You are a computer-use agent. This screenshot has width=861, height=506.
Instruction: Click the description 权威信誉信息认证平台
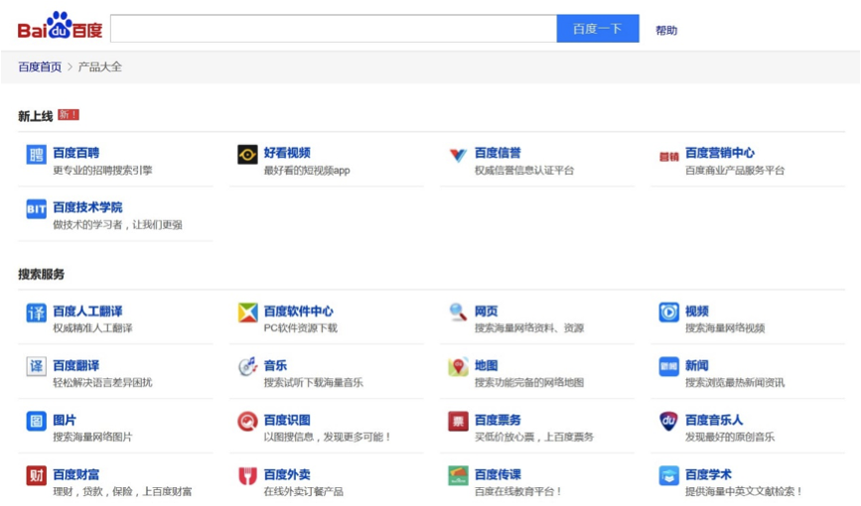coord(523,170)
